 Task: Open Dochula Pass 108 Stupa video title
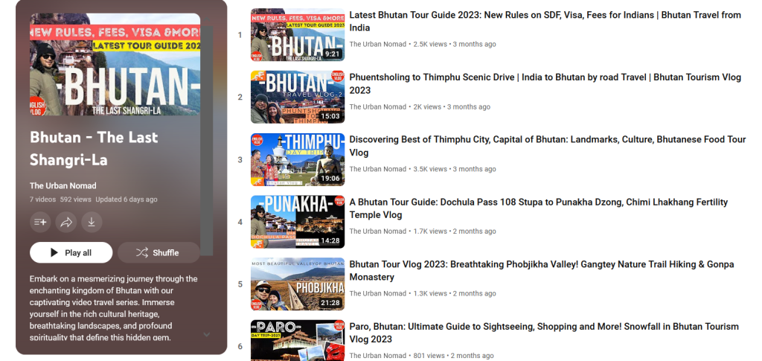pos(539,208)
